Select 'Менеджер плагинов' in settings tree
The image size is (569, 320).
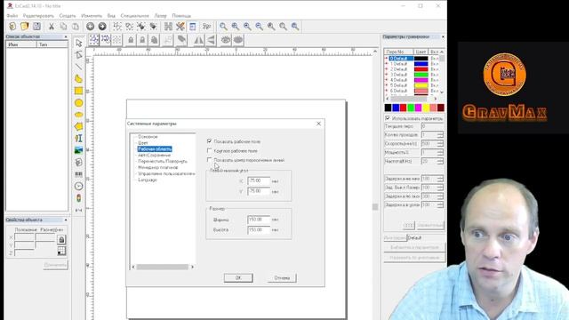tap(158, 168)
